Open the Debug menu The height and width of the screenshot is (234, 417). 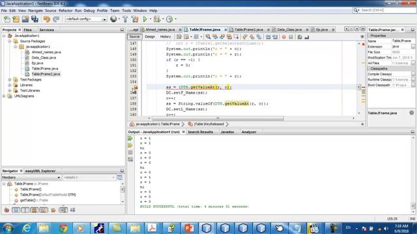[89, 10]
